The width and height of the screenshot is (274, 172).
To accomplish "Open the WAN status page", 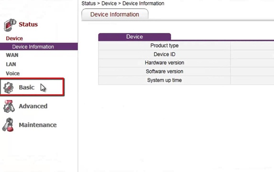I will (12, 55).
